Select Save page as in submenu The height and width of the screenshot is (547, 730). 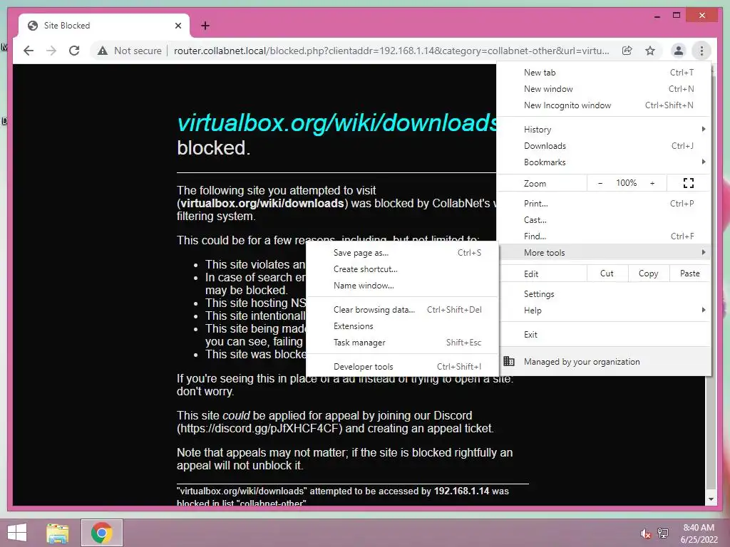[x=402, y=253]
